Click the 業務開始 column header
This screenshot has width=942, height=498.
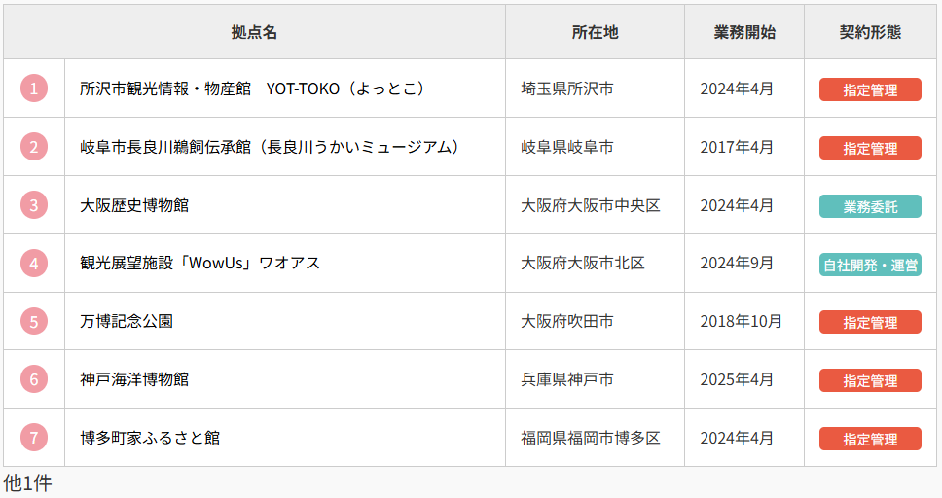744,32
